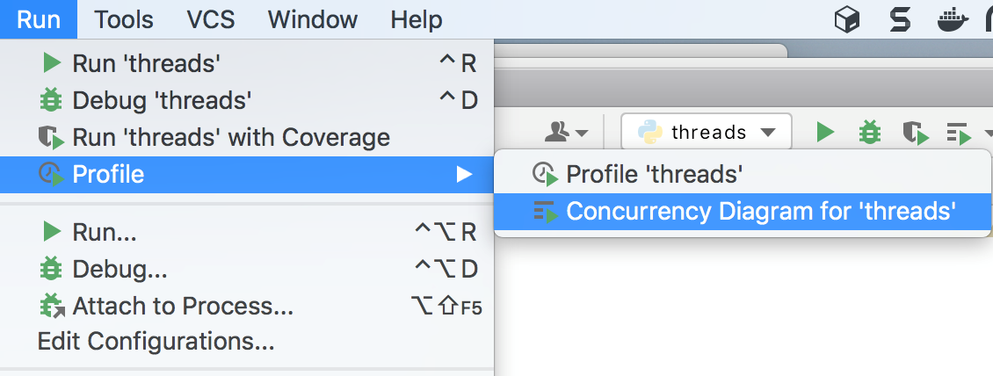Open the 'threads' run configuration dropdown
This screenshot has width=993, height=376.
pos(707,133)
